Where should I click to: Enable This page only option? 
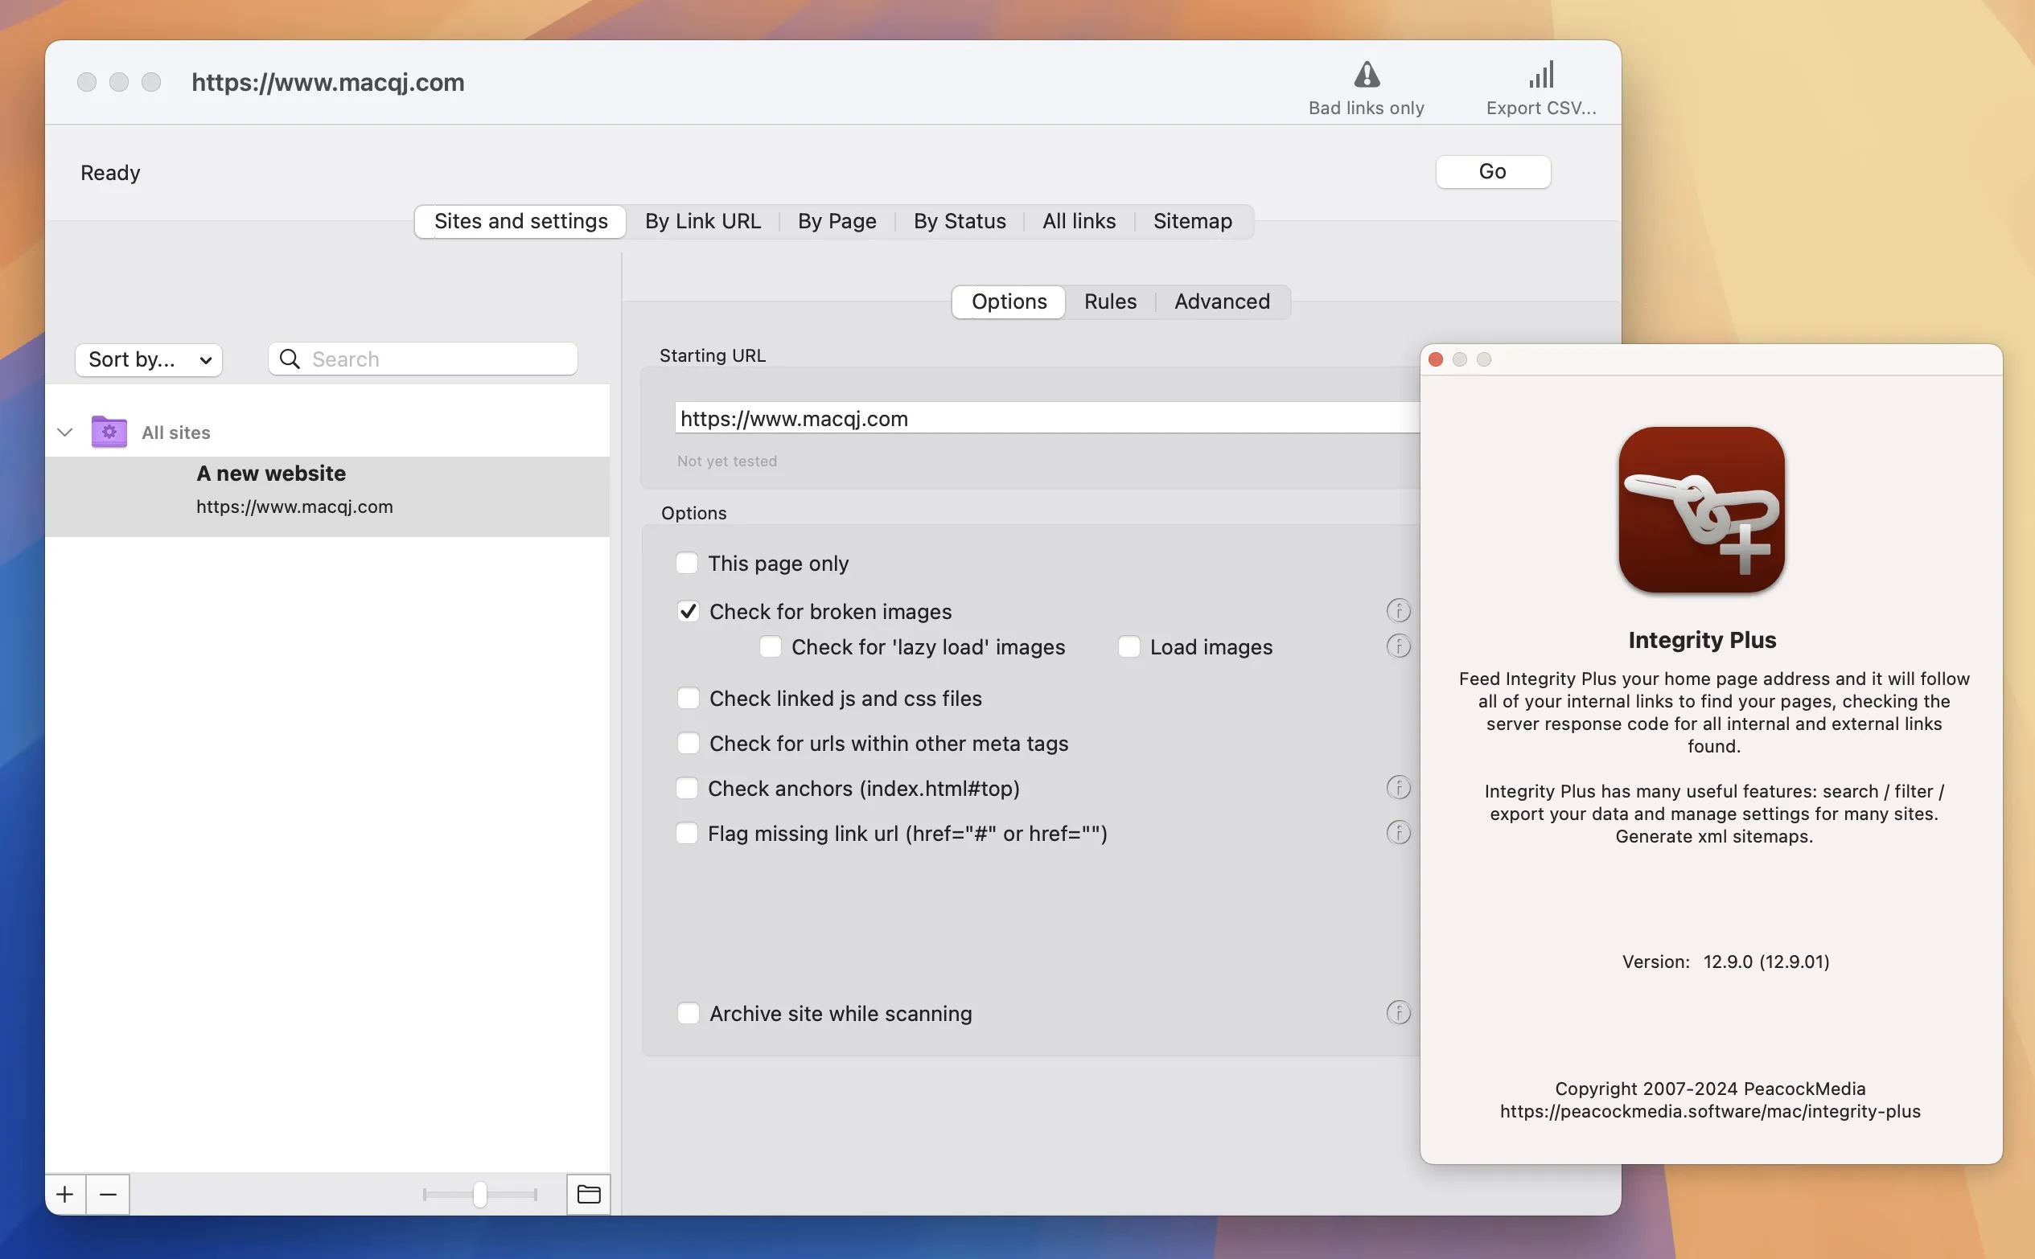click(x=686, y=563)
